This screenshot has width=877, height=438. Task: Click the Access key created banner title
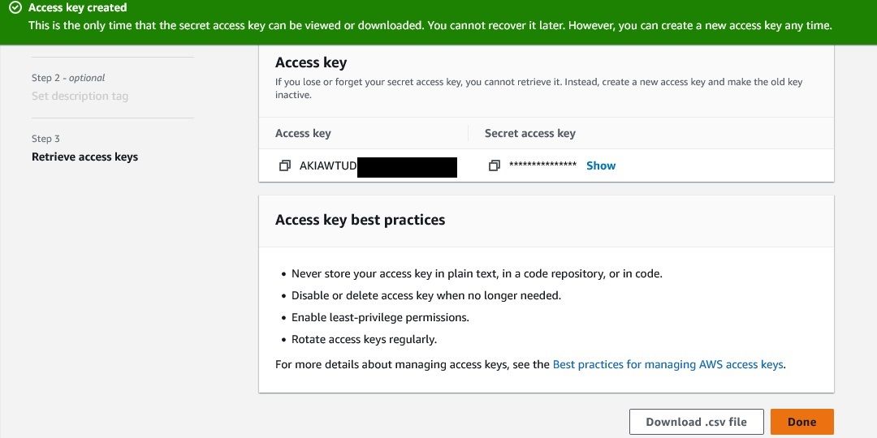coord(77,8)
